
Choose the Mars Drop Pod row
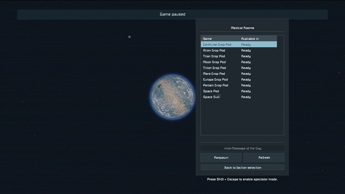[214, 74]
